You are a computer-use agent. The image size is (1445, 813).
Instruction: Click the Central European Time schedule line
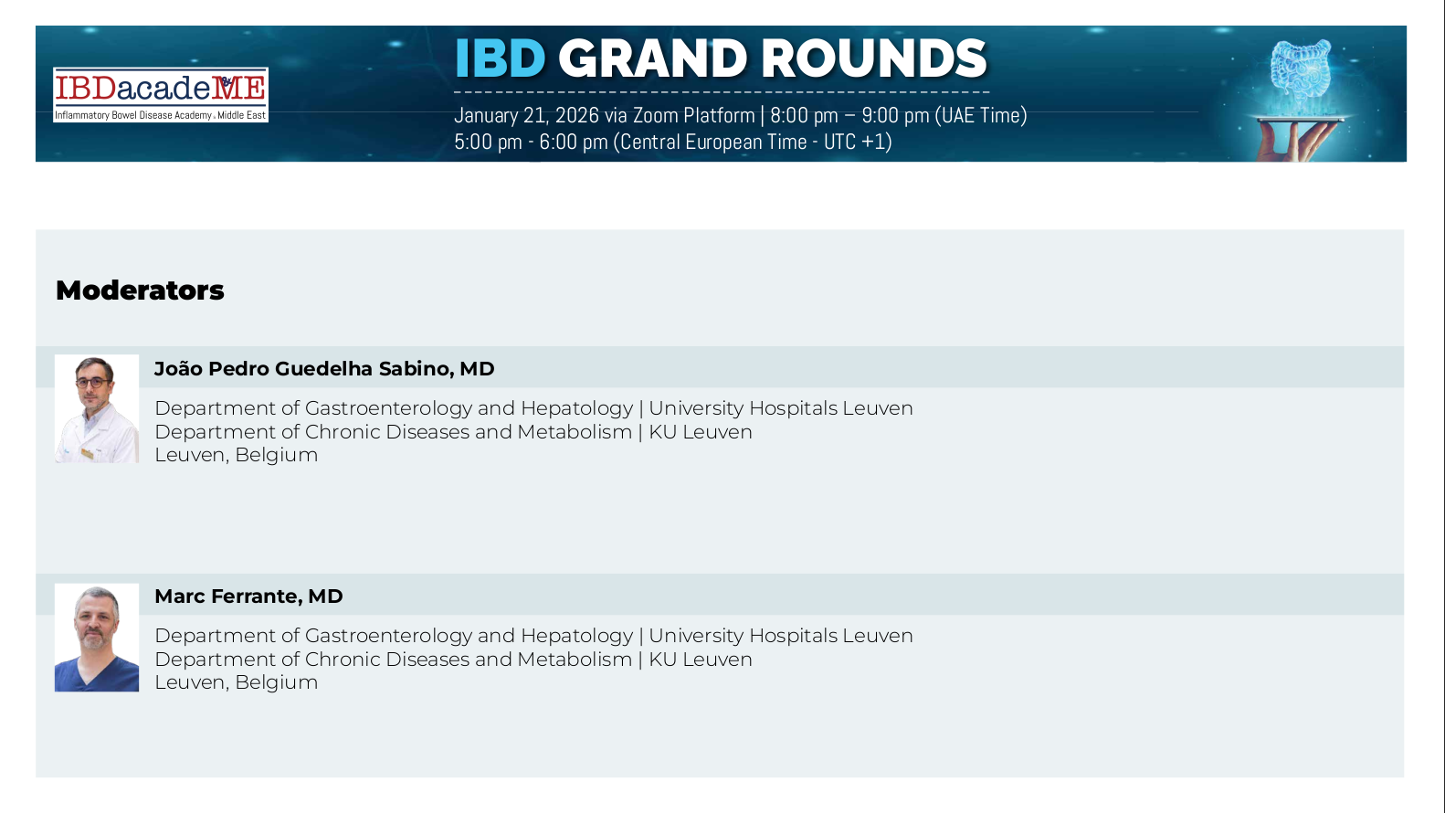pos(672,143)
